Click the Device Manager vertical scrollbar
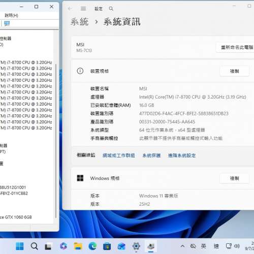 click(x=56, y=141)
